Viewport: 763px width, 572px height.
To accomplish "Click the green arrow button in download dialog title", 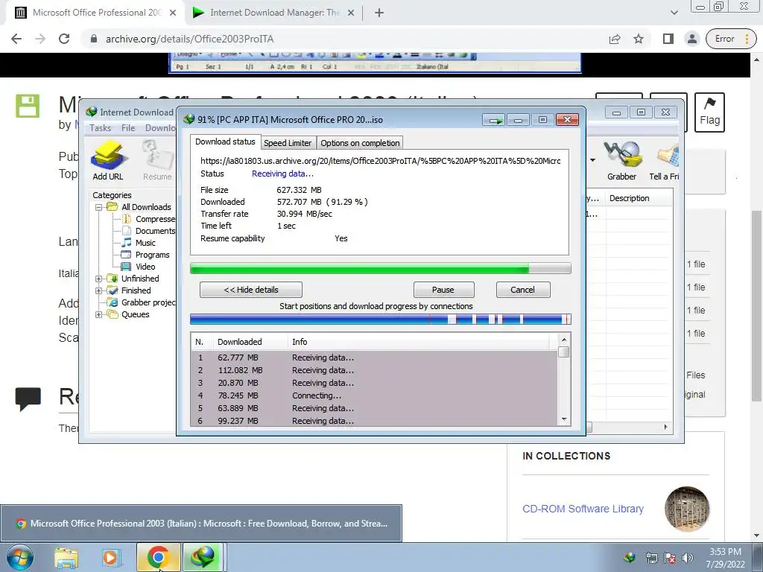I will 495,120.
